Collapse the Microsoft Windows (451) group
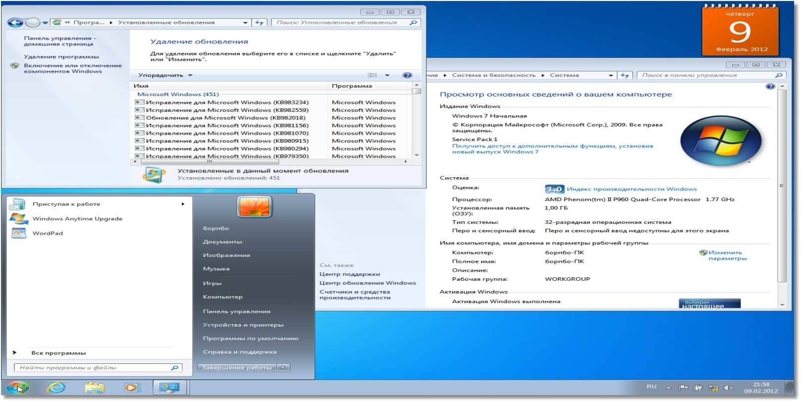The width and height of the screenshot is (801, 402). (177, 95)
